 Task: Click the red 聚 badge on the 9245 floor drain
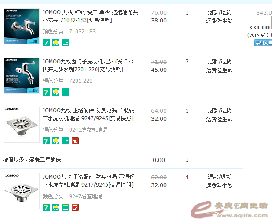pos(75,141)
